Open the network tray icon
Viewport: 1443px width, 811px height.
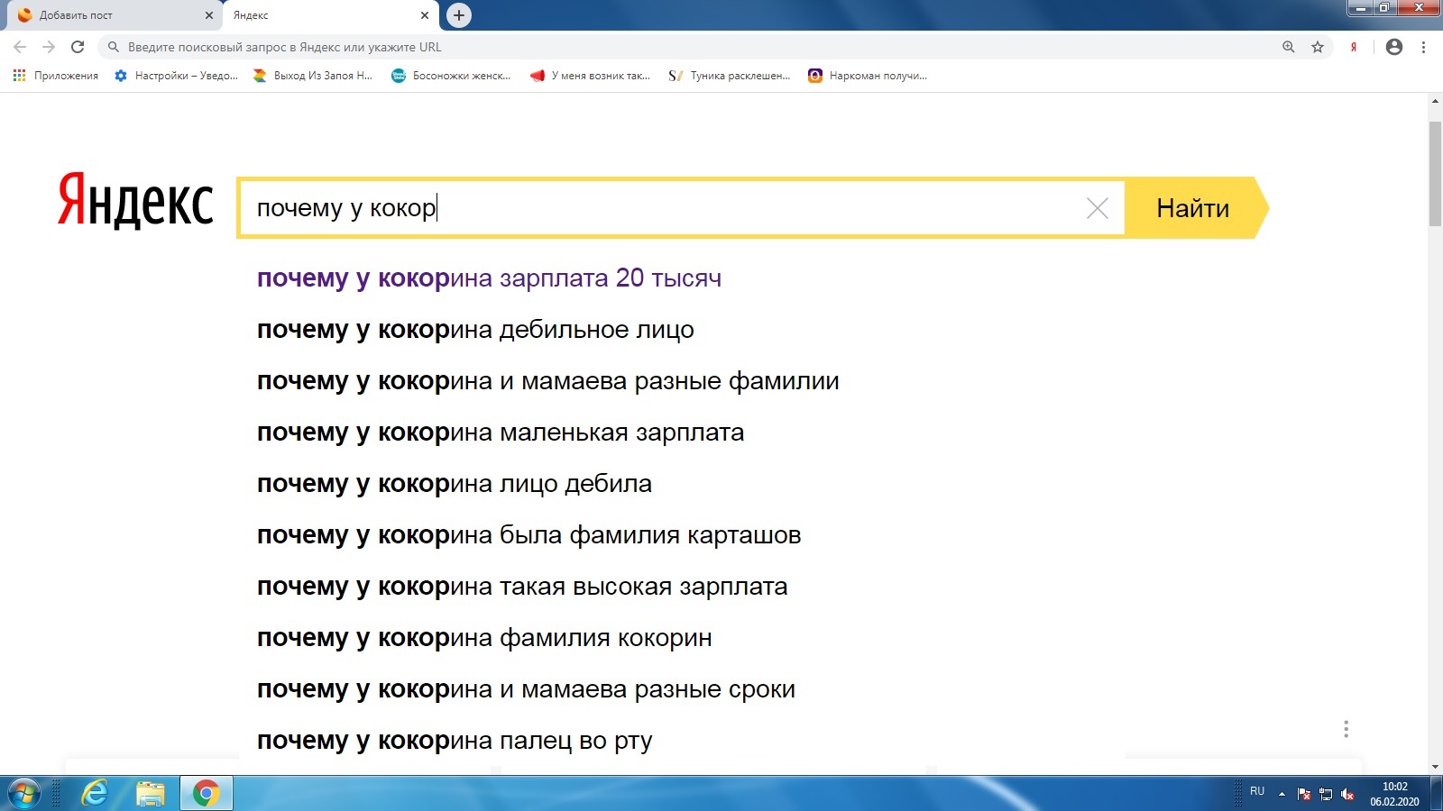coord(1326,794)
